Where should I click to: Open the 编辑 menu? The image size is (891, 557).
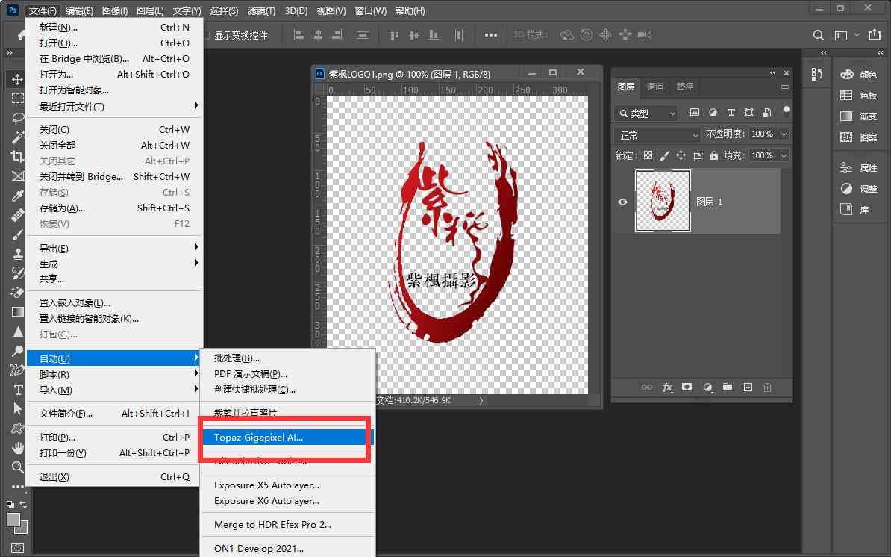point(79,10)
